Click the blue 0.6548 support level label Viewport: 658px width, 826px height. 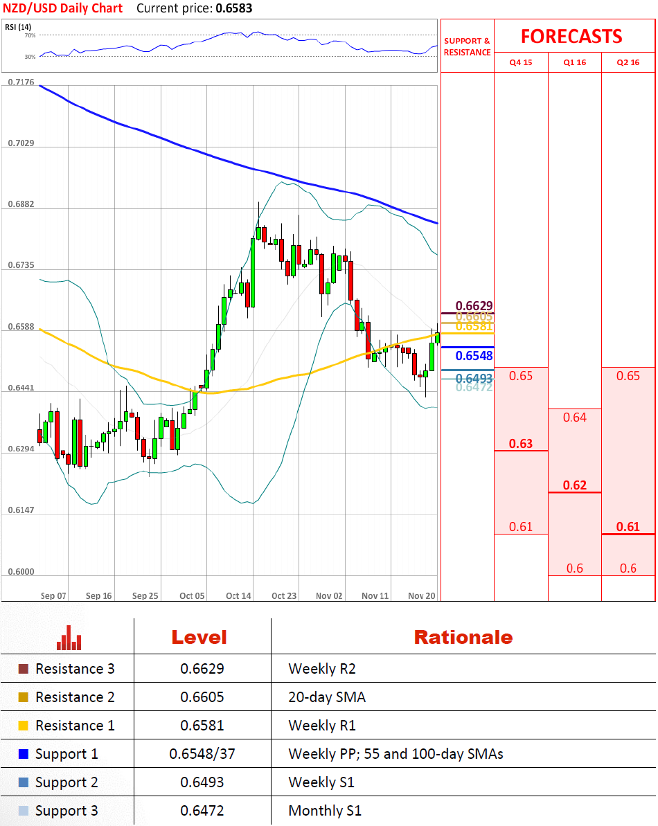474,356
